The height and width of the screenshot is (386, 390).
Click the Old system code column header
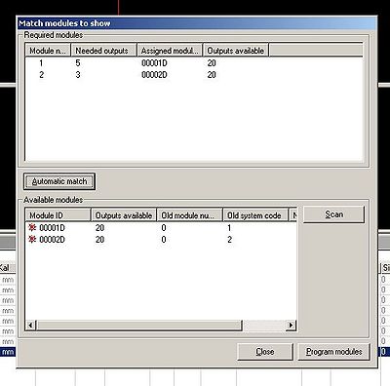click(x=255, y=215)
